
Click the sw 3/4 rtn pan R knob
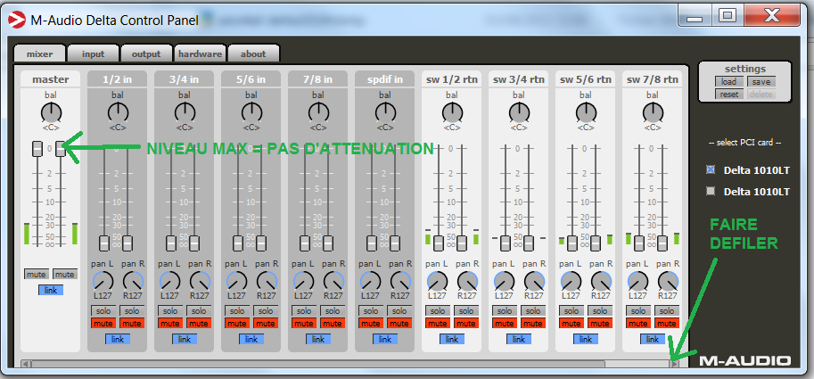(534, 282)
